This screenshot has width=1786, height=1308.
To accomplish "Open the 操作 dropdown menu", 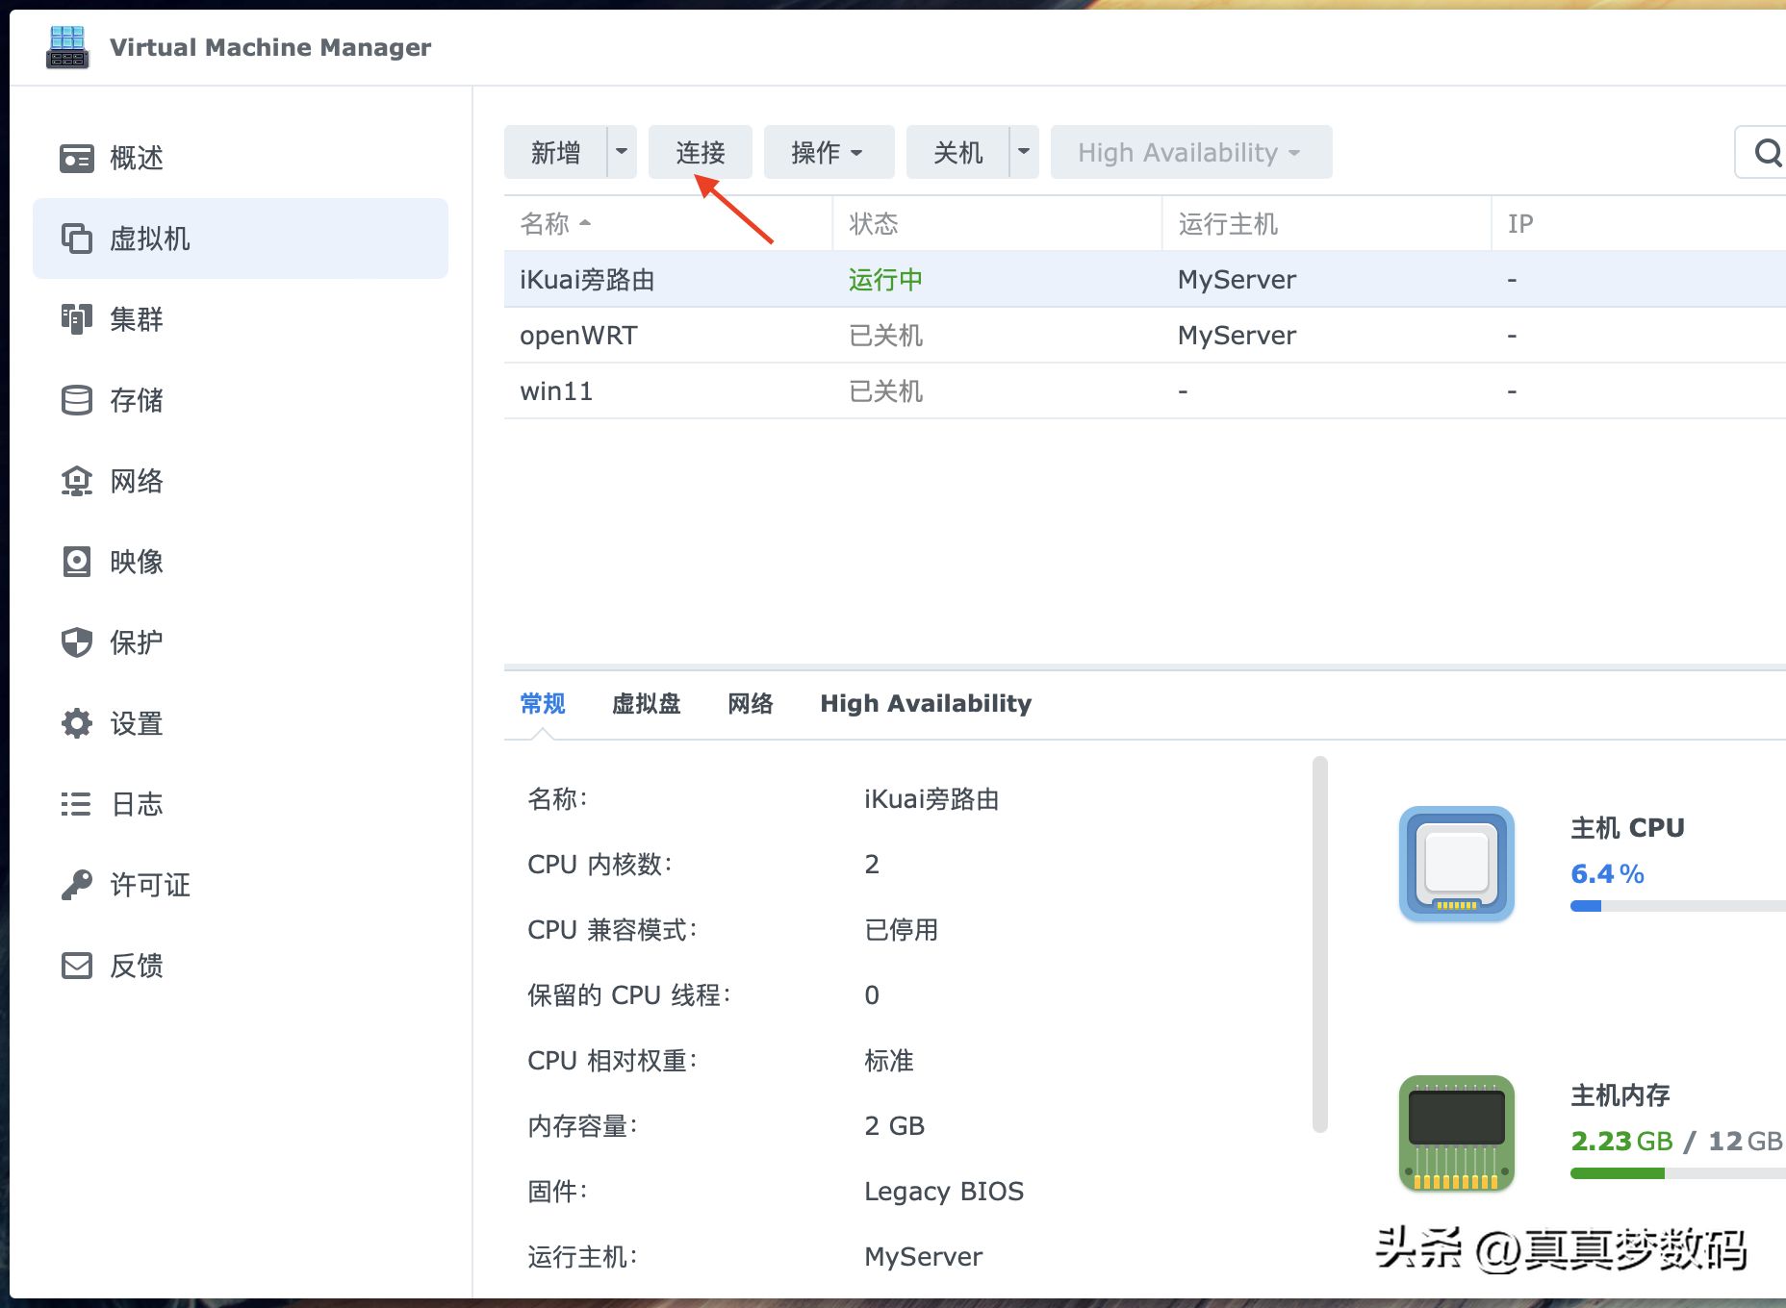I will (829, 152).
